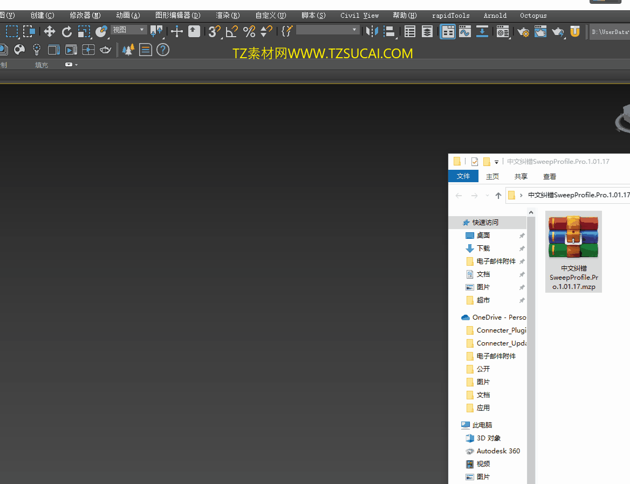Open the Arnold menu
Viewport: 630px width, 484px height.
(x=495, y=16)
